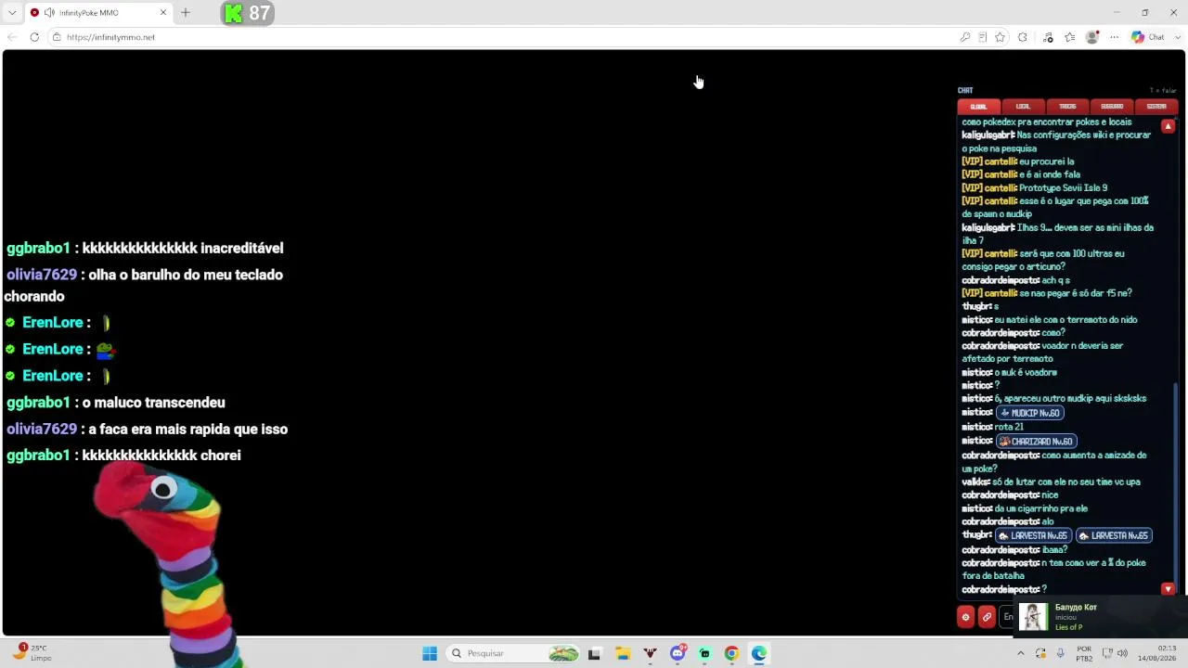Go back in browser history
This screenshot has width=1188, height=668.
(x=12, y=37)
